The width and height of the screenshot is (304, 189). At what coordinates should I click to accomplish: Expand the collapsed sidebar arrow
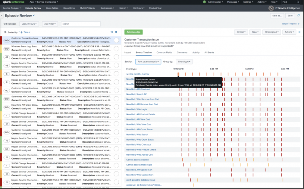1,16
